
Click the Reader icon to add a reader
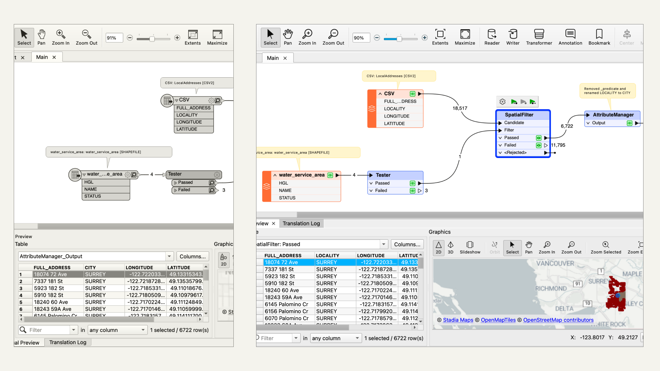coord(492,37)
